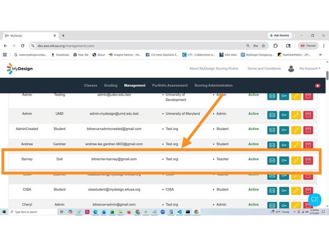The width and height of the screenshot is (329, 246).
Task: Open the Portfolio Assessment tab
Action: click(x=170, y=85)
